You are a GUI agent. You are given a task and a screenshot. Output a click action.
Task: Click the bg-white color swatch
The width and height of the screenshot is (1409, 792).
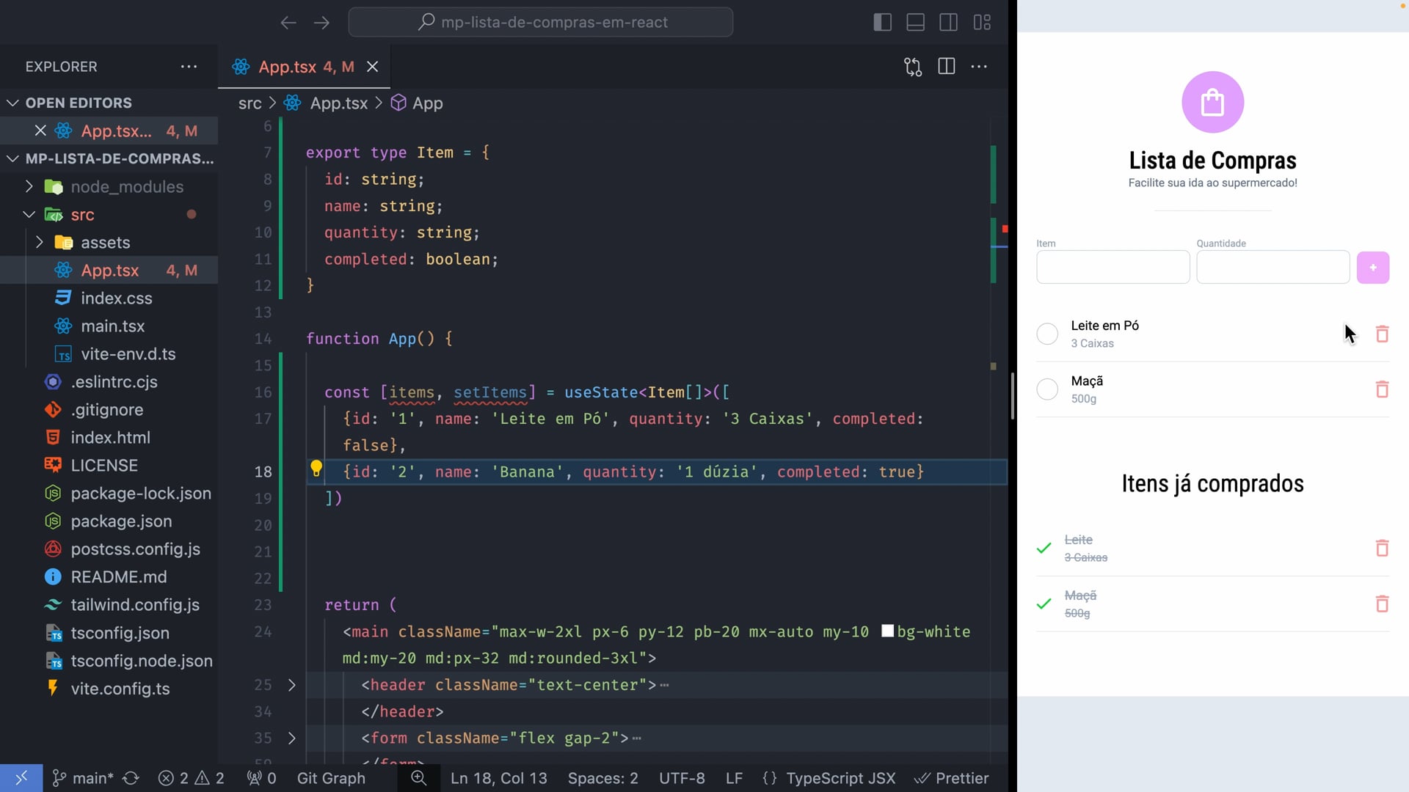point(887,631)
